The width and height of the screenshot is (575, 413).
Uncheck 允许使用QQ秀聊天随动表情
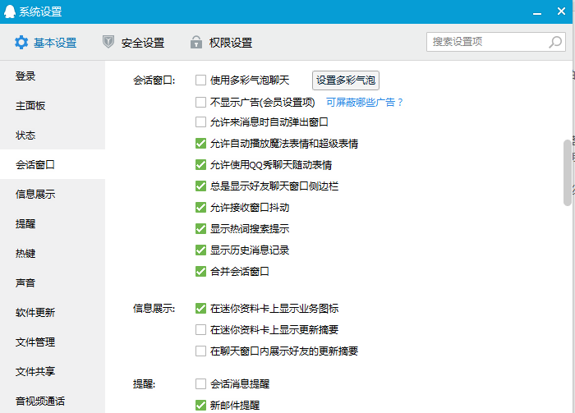[x=200, y=164]
